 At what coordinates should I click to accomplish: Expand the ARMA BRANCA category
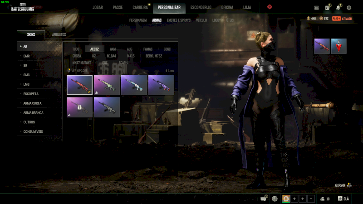click(x=39, y=113)
